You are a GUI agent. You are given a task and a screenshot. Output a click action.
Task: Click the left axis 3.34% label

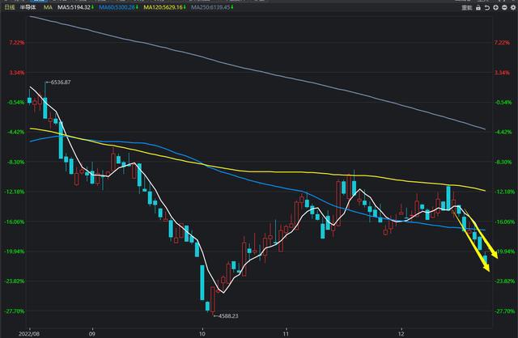17,73
